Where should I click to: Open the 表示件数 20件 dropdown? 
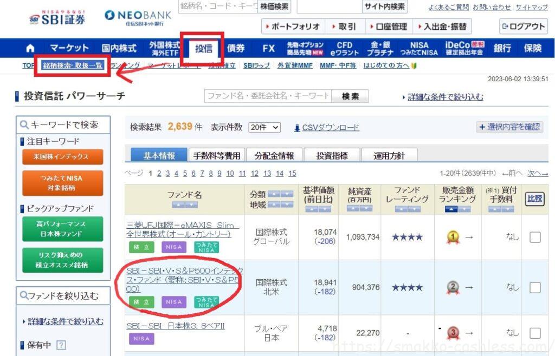click(x=264, y=127)
